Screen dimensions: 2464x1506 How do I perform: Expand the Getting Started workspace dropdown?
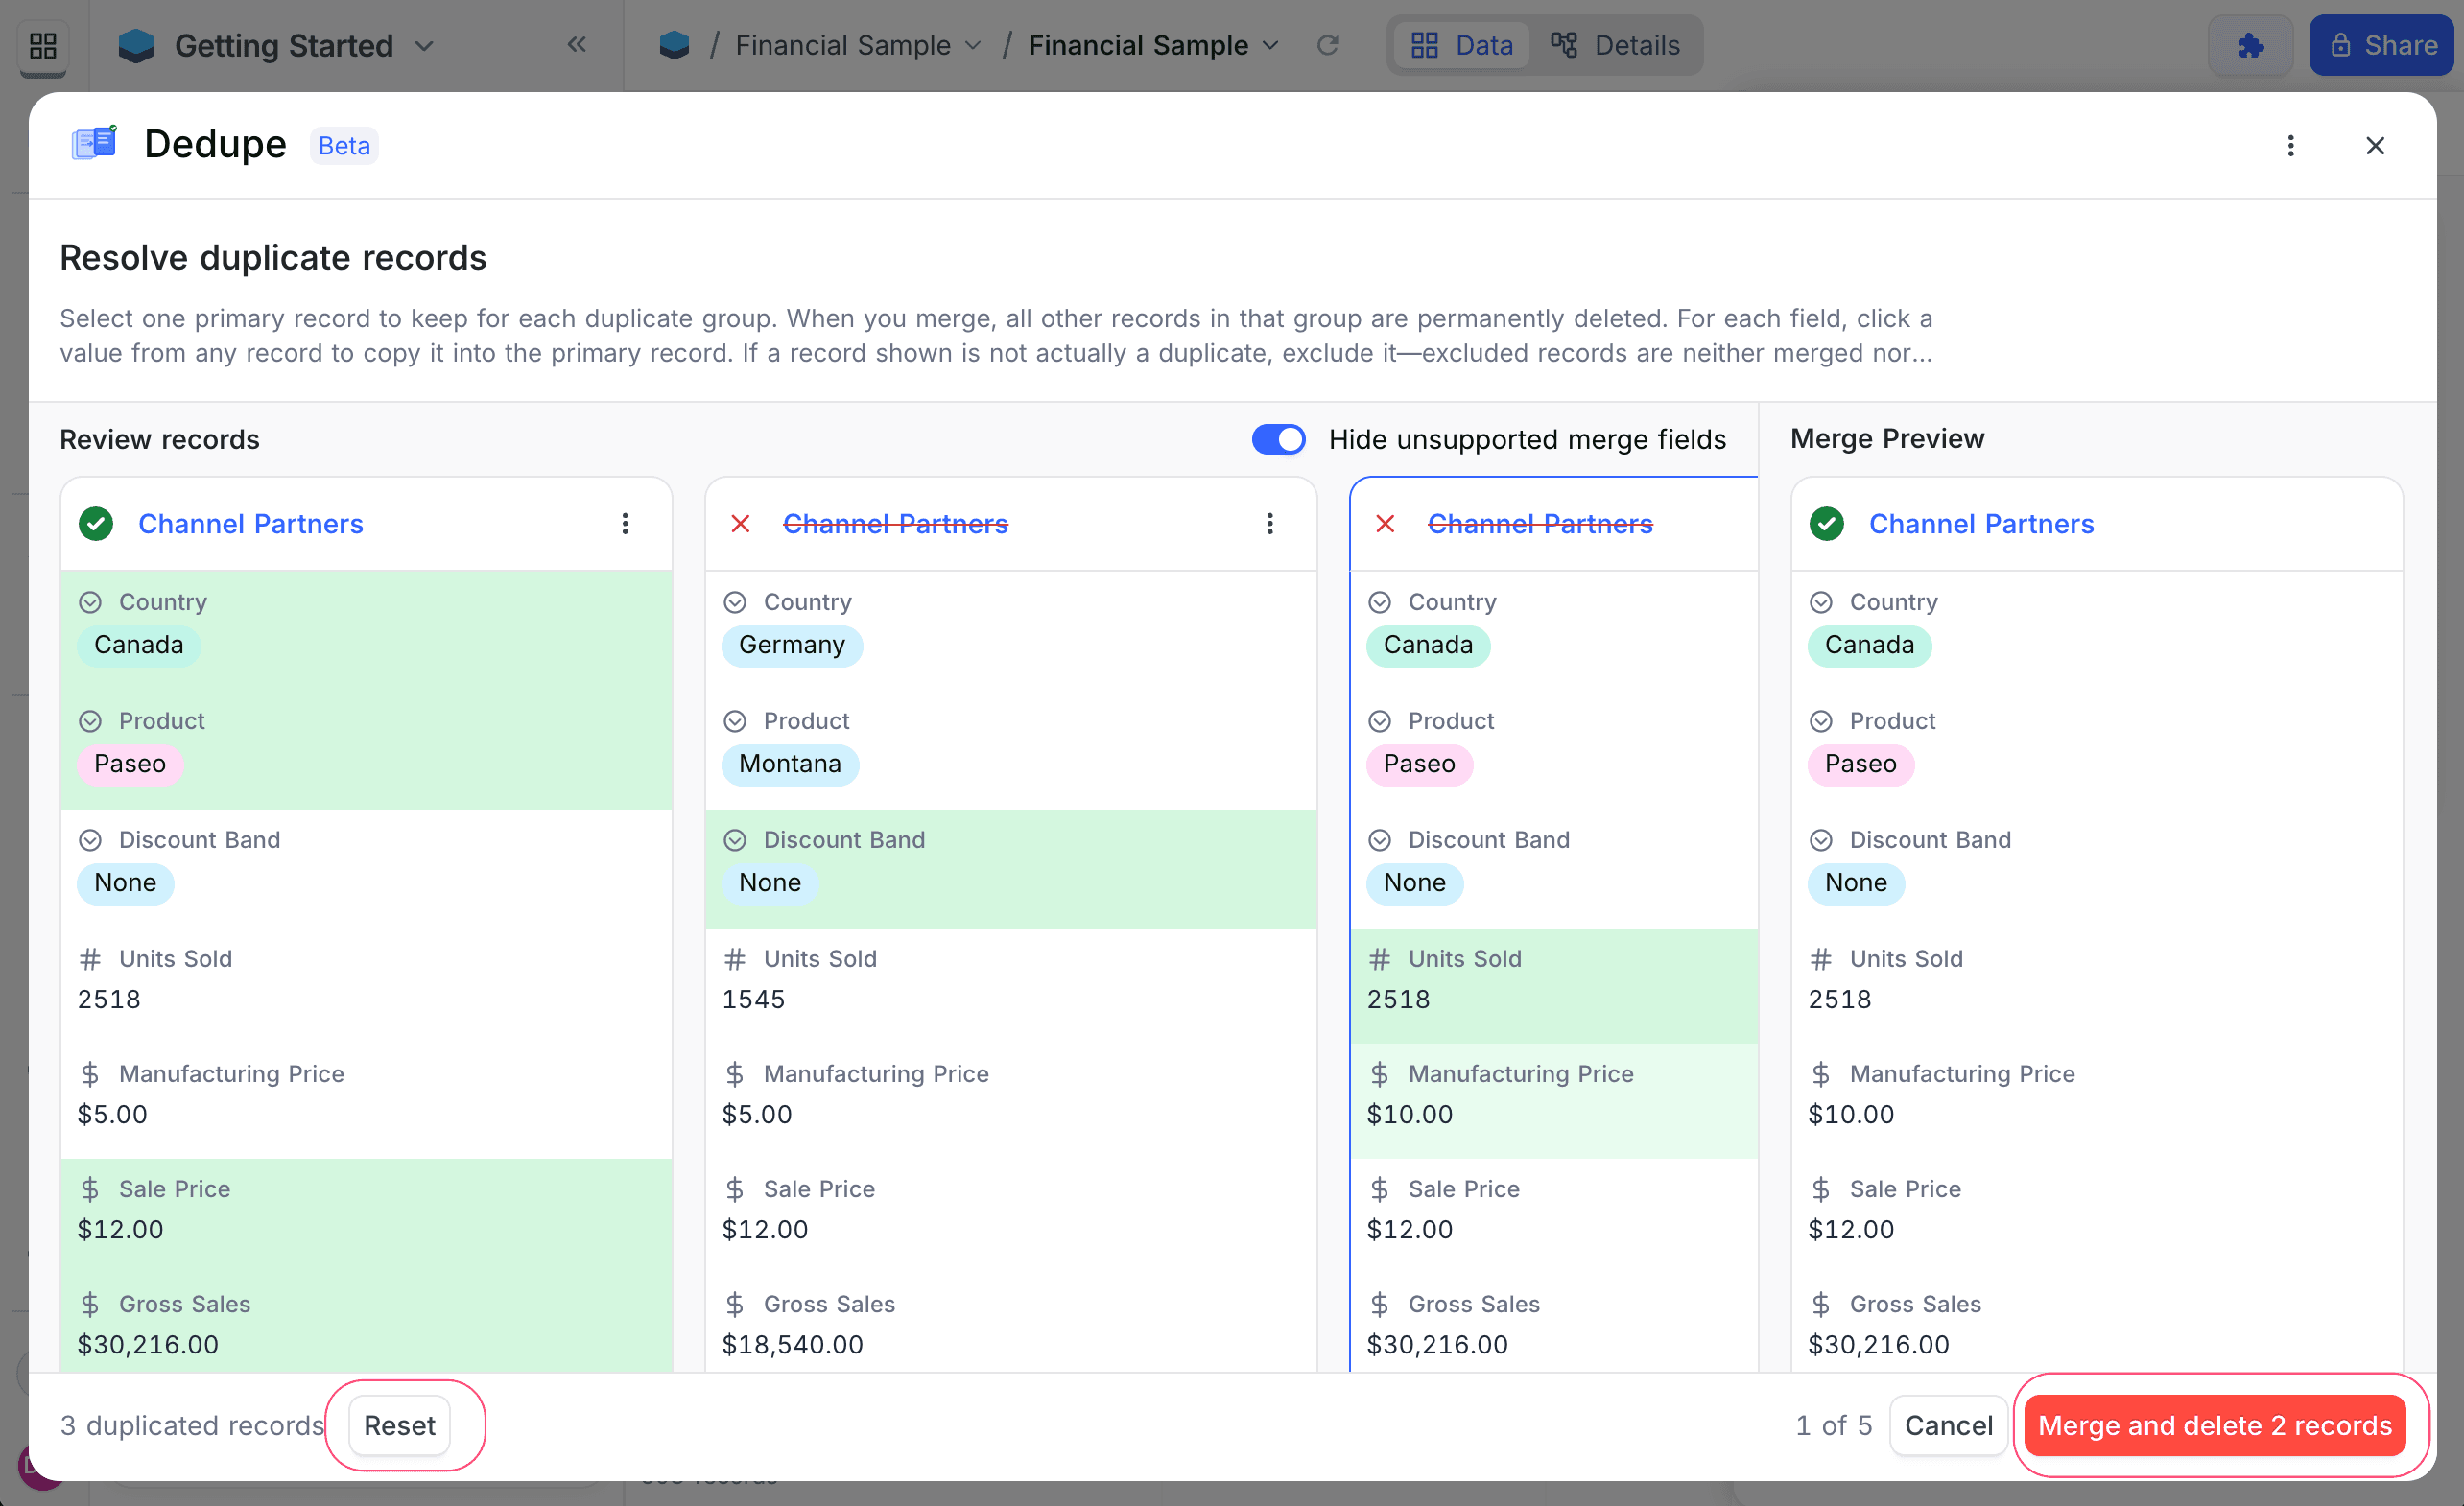point(424,46)
